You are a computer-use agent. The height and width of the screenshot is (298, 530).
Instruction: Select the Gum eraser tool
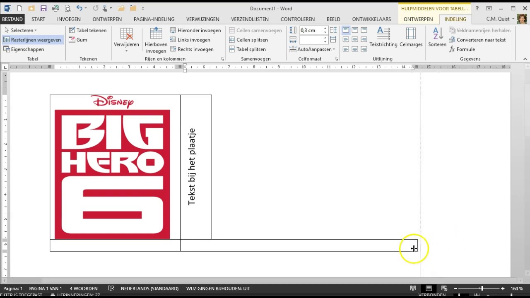[78, 40]
